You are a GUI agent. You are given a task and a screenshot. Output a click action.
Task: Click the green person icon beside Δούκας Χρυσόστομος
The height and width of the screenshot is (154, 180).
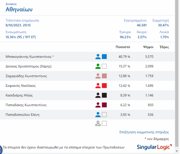coord(98,66)
